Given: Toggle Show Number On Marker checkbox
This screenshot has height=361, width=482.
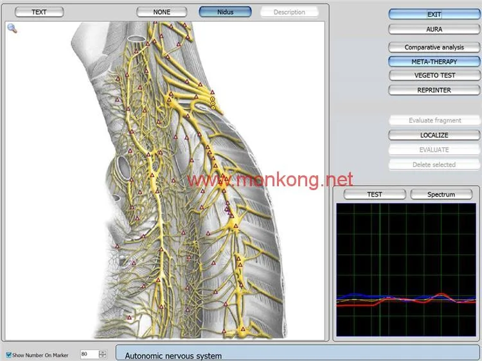Looking at the screenshot, I should pyautogui.click(x=9, y=355).
